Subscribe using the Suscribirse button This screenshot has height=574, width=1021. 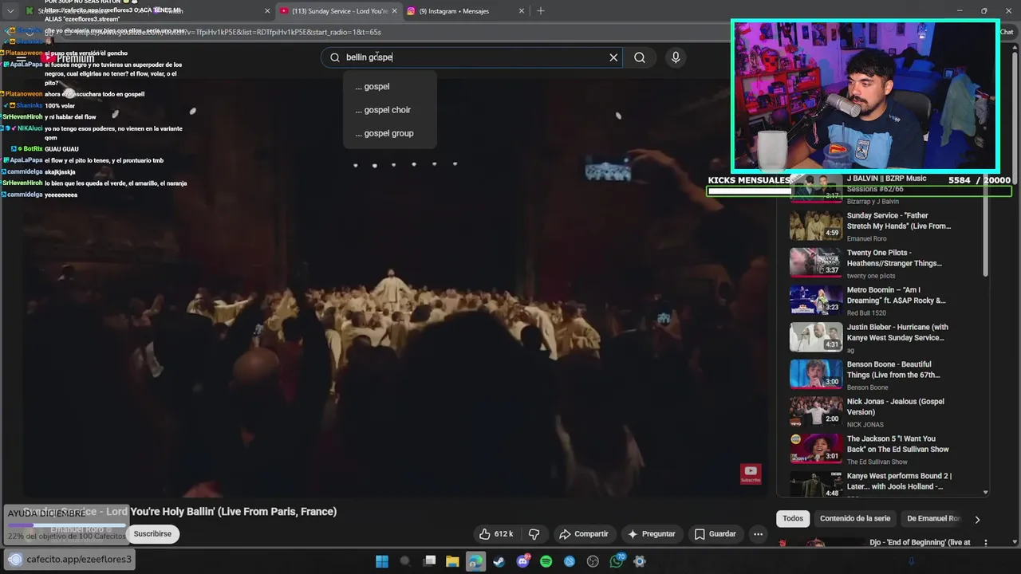[x=152, y=534]
